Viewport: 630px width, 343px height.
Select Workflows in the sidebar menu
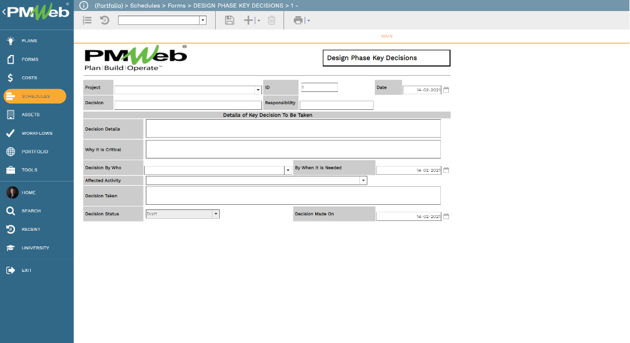[37, 134]
